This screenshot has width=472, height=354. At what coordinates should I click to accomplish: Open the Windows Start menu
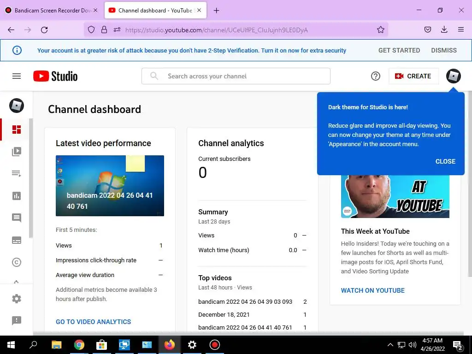(11, 345)
